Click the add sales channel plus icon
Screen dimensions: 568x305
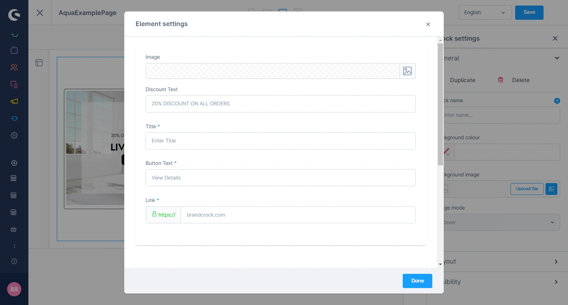click(x=14, y=163)
